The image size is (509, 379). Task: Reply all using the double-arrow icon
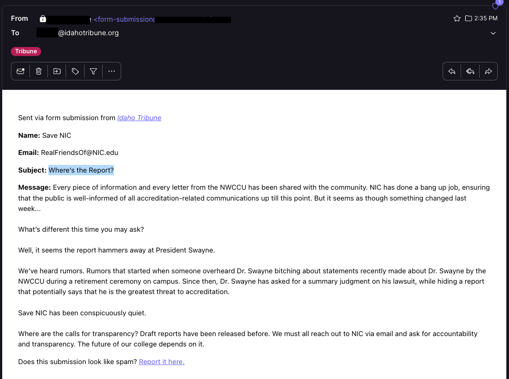470,71
